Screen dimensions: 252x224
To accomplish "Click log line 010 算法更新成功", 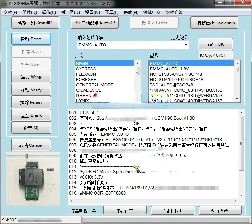I will coord(89,161).
